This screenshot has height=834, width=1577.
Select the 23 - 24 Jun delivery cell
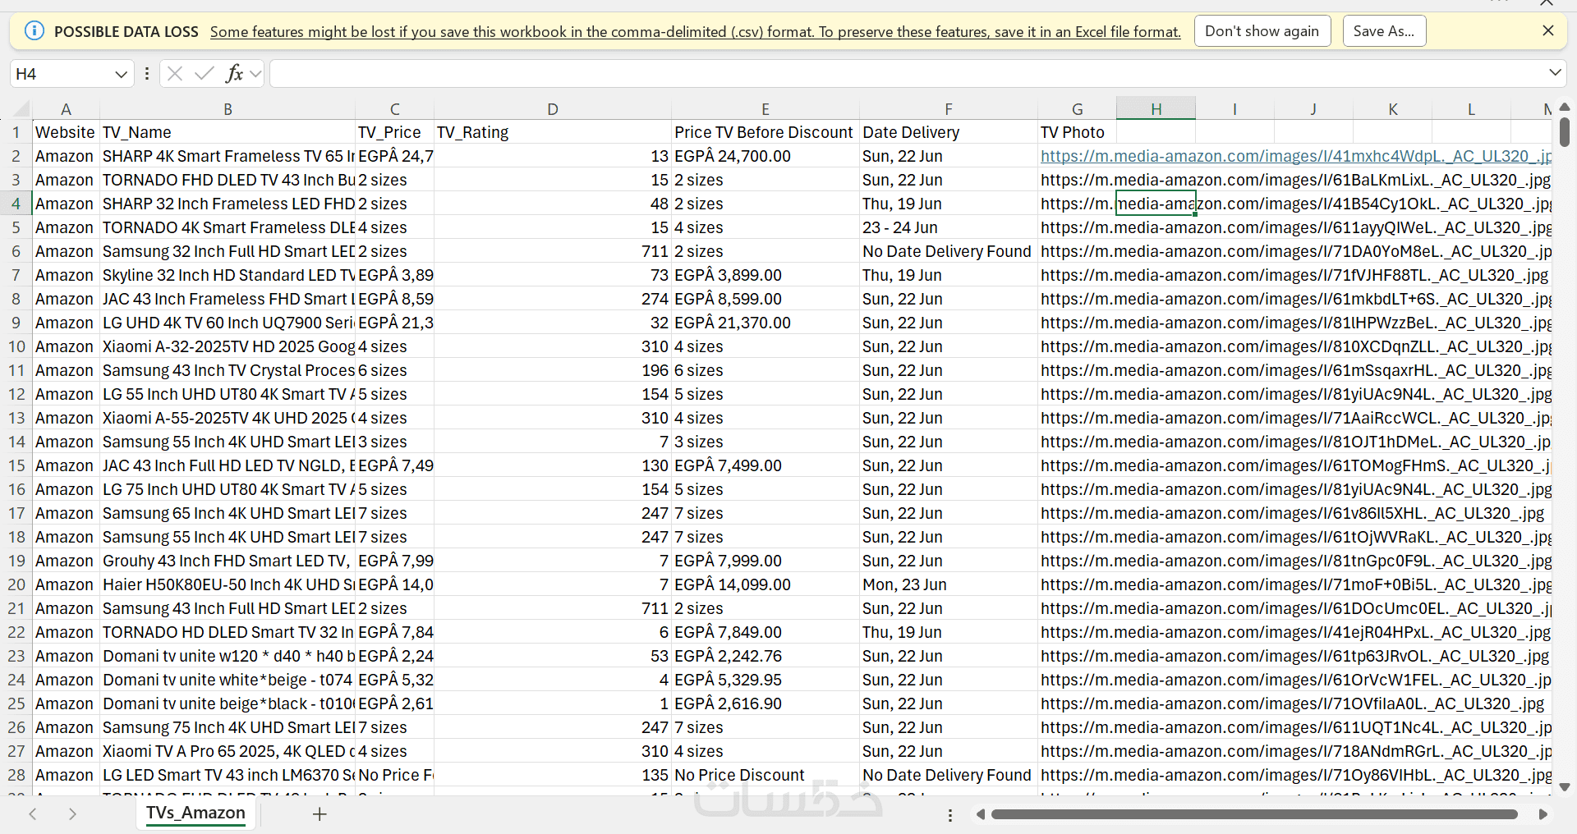click(x=949, y=227)
